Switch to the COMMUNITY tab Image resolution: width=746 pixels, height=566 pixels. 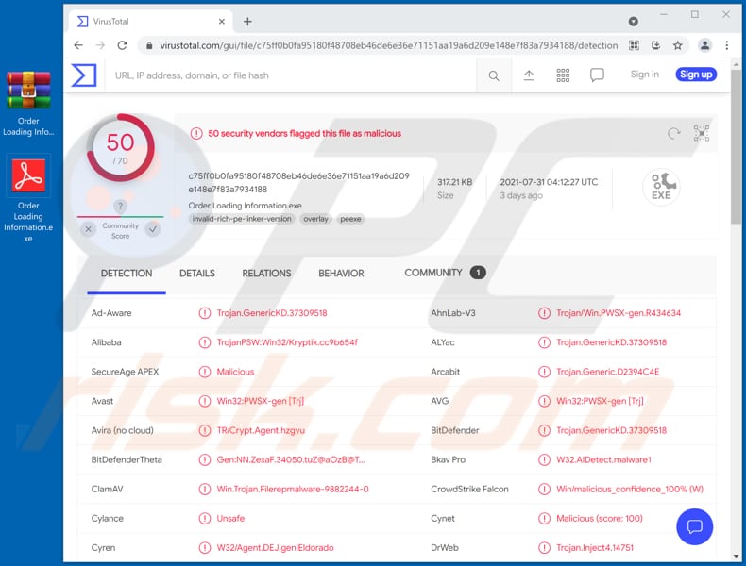pos(445,273)
